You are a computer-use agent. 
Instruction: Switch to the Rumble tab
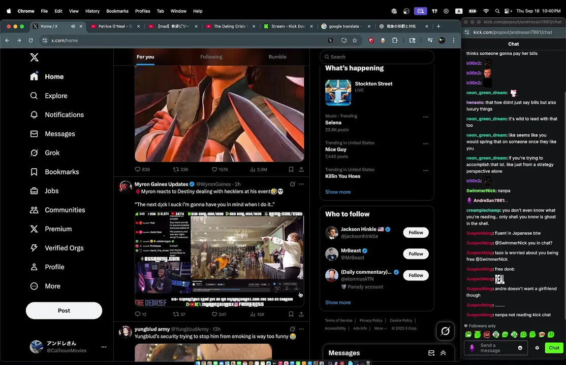[x=277, y=57]
